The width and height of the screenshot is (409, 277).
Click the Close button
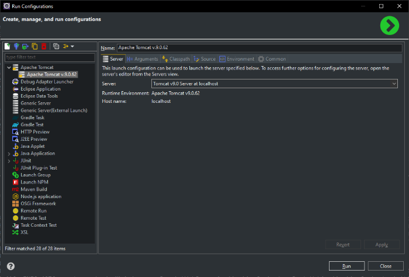coord(385,266)
